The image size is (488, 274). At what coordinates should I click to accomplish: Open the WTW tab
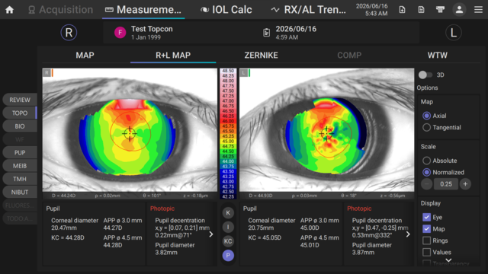coord(437,56)
